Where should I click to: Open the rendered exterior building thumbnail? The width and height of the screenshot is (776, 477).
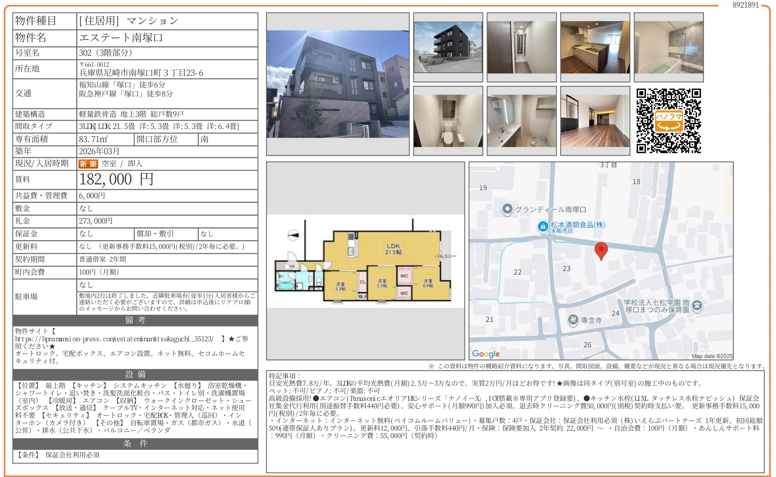click(448, 47)
